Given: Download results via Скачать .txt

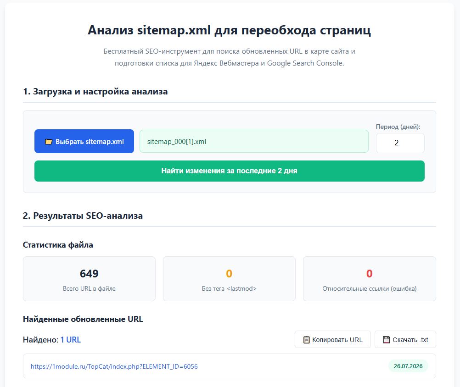Looking at the screenshot, I should [x=405, y=339].
